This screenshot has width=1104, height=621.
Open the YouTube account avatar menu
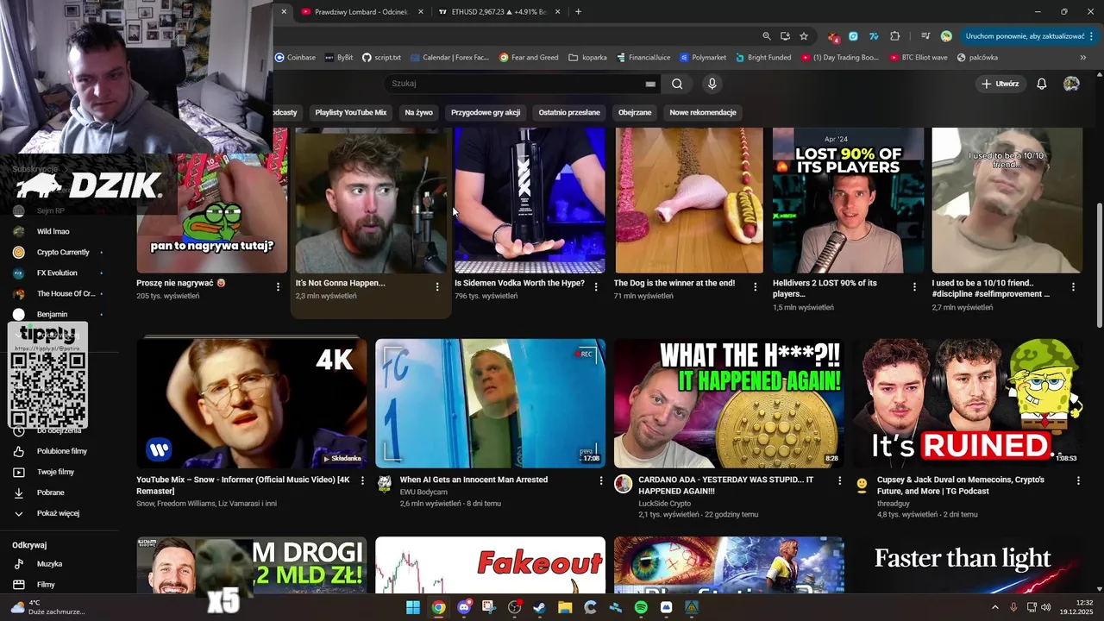click(1071, 84)
